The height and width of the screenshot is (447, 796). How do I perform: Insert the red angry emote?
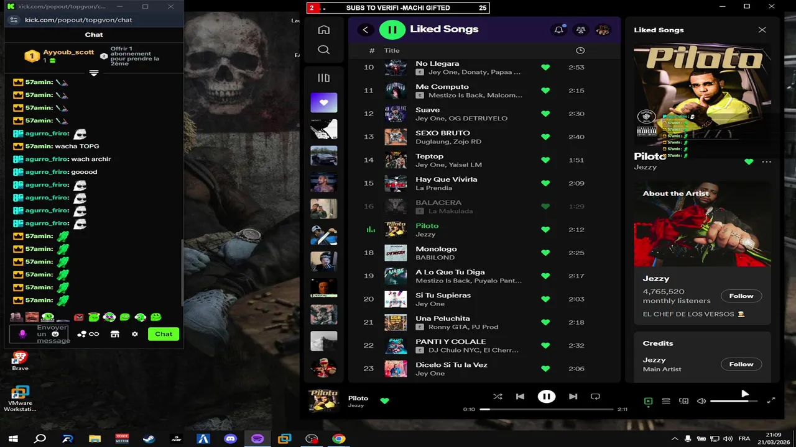pyautogui.click(x=78, y=317)
